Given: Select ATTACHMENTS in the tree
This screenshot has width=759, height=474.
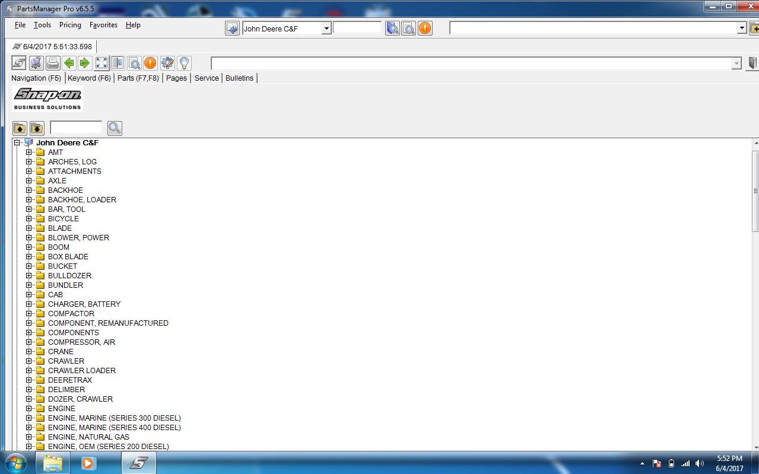Looking at the screenshot, I should click(x=75, y=171).
